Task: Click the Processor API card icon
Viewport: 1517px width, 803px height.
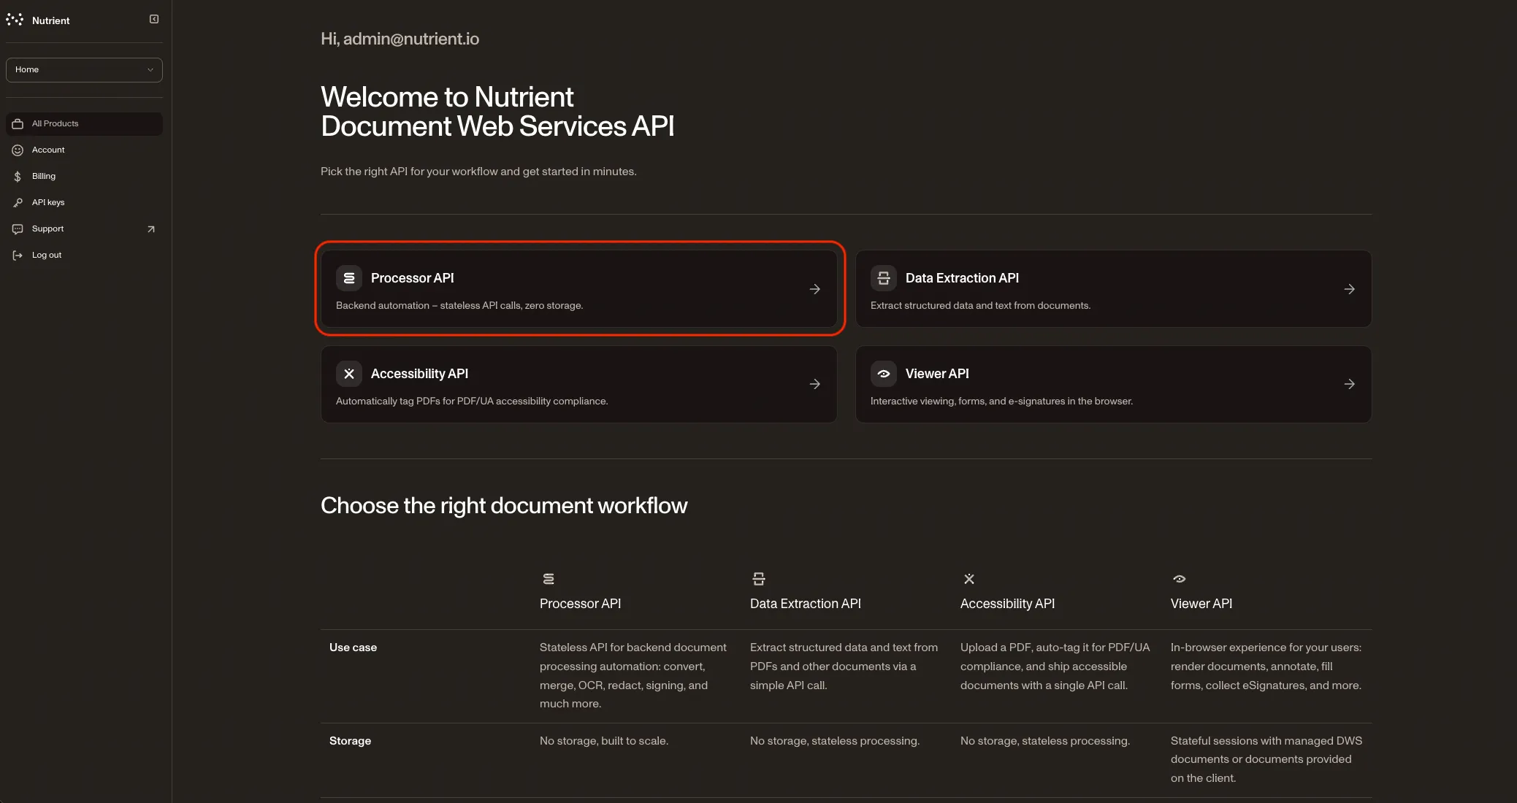Action: click(x=349, y=278)
